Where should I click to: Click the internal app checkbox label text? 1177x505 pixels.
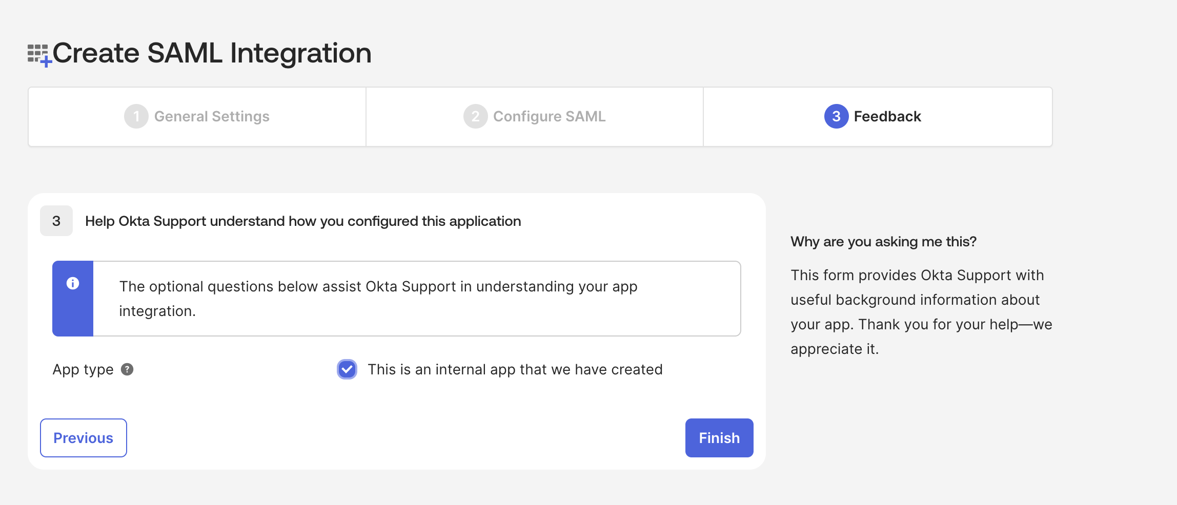(515, 369)
